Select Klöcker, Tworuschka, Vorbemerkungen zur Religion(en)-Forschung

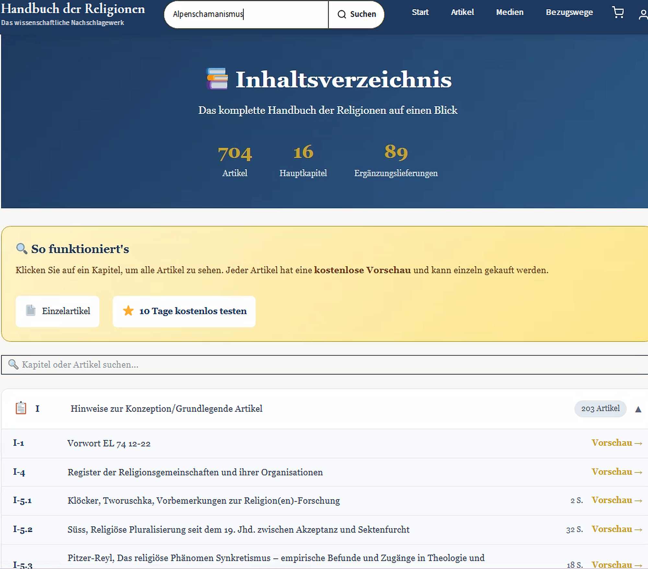click(x=203, y=501)
